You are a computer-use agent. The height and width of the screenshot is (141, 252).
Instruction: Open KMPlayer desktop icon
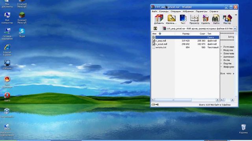[7, 65]
